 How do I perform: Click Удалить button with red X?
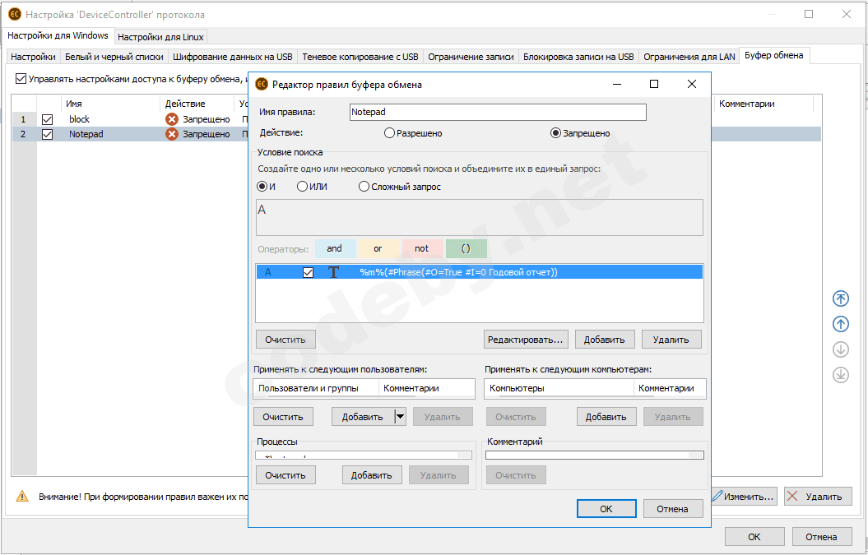pos(818,497)
